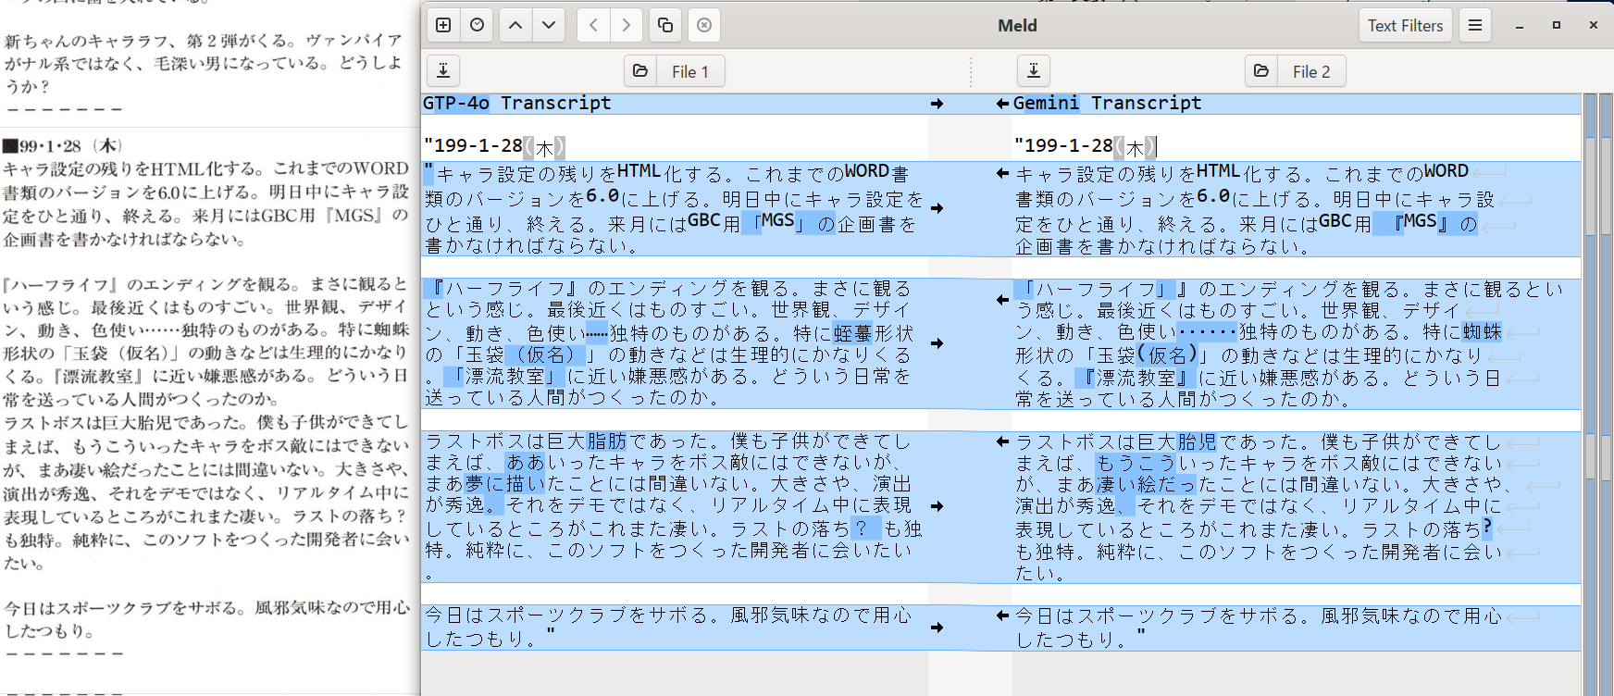Open the recent comparisons clock icon

tap(477, 25)
